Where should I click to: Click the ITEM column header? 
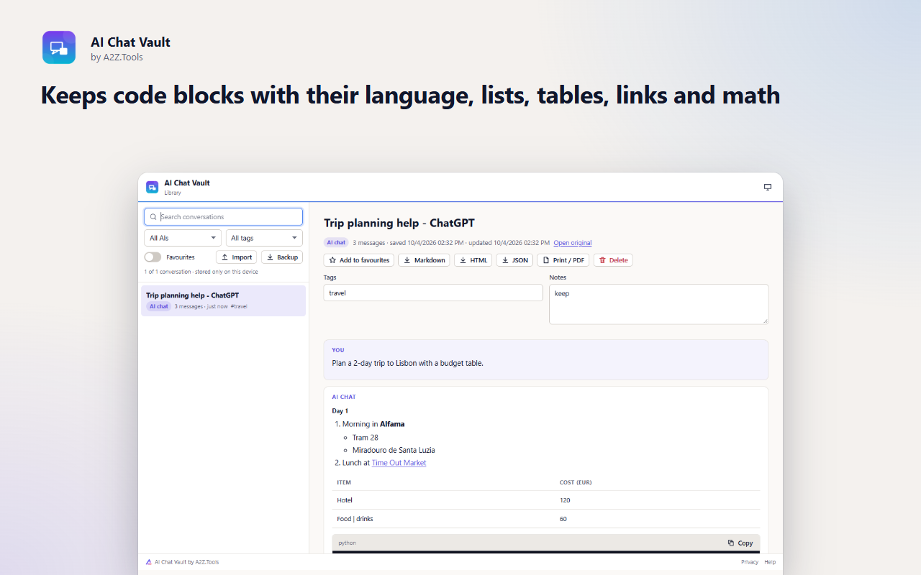pos(344,482)
